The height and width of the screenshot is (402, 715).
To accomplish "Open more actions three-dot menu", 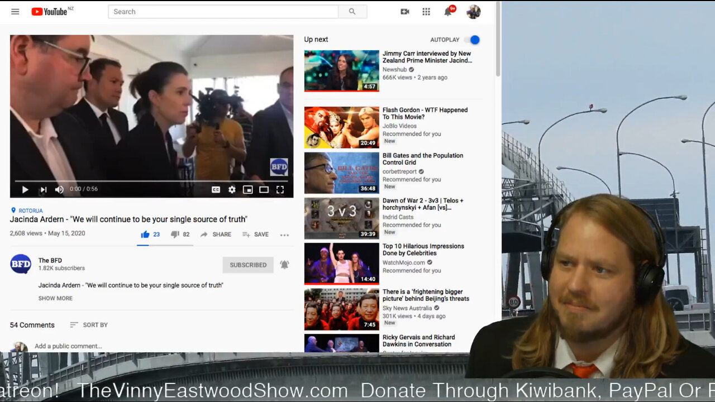I will click(x=284, y=235).
